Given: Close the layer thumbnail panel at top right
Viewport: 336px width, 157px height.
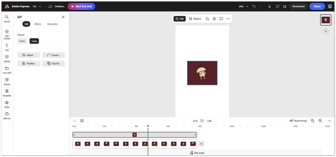Looking at the screenshot, I should coord(326,31).
